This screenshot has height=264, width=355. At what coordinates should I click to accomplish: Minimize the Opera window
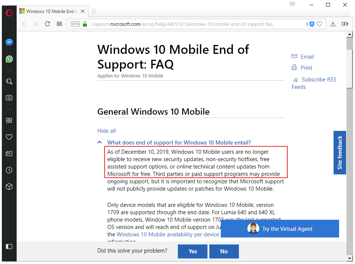tap(311, 5)
